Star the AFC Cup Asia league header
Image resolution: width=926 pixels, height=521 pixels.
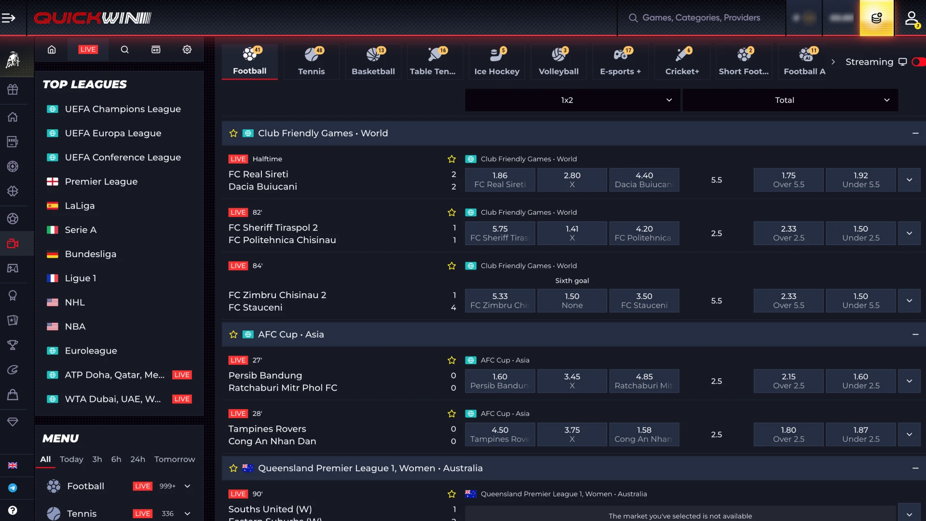point(233,334)
